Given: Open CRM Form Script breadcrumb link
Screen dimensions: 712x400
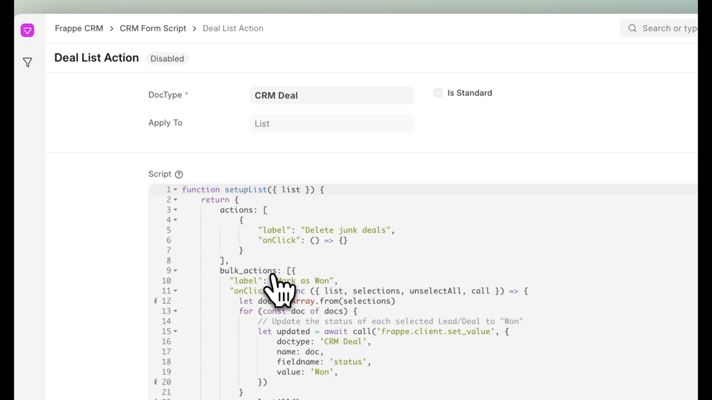Looking at the screenshot, I should [x=153, y=28].
